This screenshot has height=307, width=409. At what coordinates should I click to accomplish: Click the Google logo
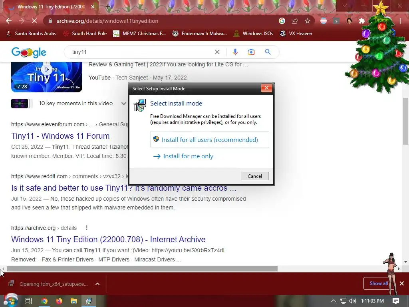29,52
